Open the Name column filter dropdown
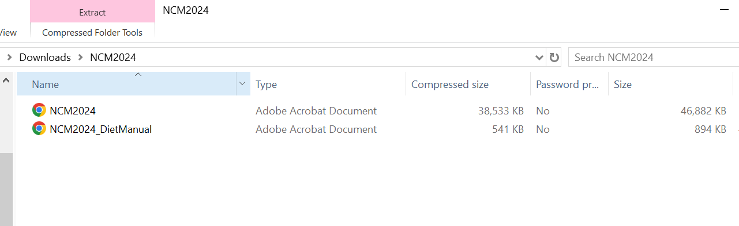Image resolution: width=739 pixels, height=226 pixels. click(242, 84)
